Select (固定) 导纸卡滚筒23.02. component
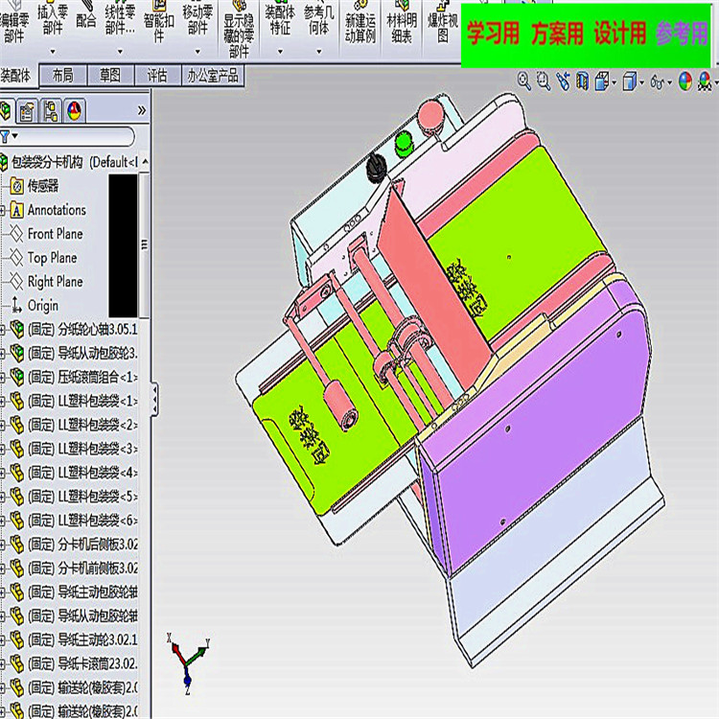The width and height of the screenshot is (719, 719). (x=74, y=663)
